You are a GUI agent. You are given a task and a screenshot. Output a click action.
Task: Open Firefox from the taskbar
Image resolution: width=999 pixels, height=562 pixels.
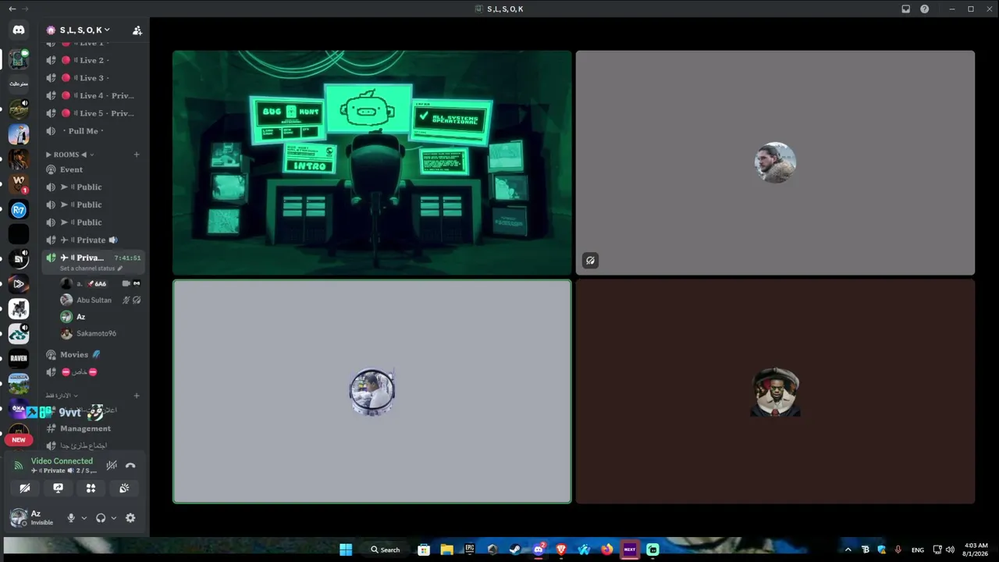pos(606,550)
